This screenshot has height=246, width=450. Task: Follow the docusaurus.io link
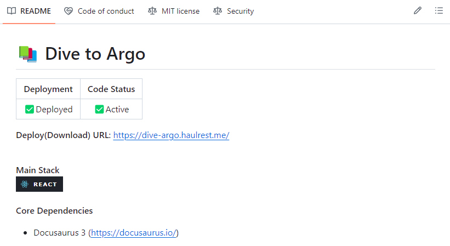(133, 233)
